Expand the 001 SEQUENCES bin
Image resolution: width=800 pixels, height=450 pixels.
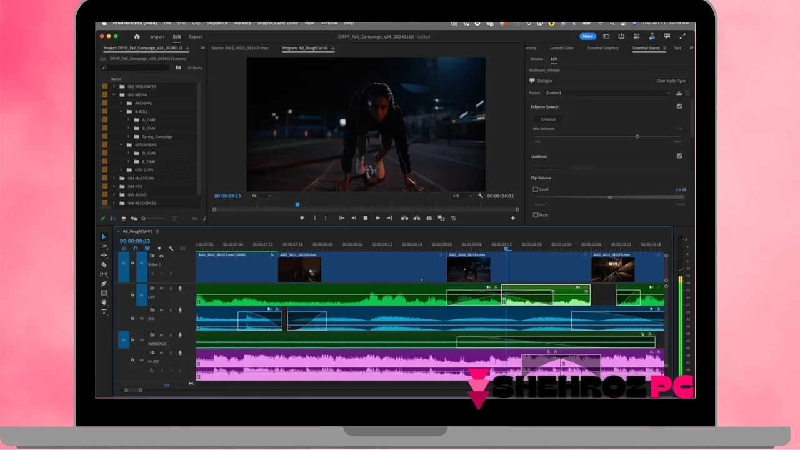point(114,87)
